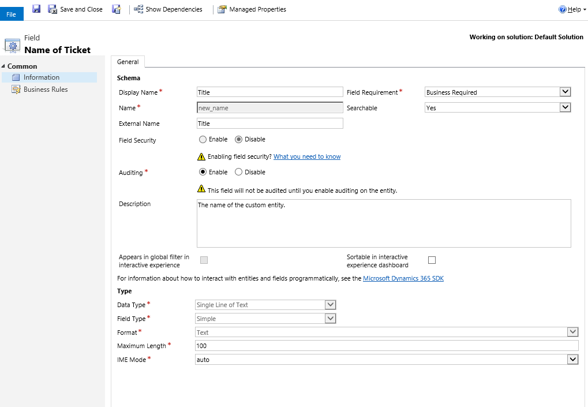Click Managed Properties label
588x407 pixels.
coord(257,9)
